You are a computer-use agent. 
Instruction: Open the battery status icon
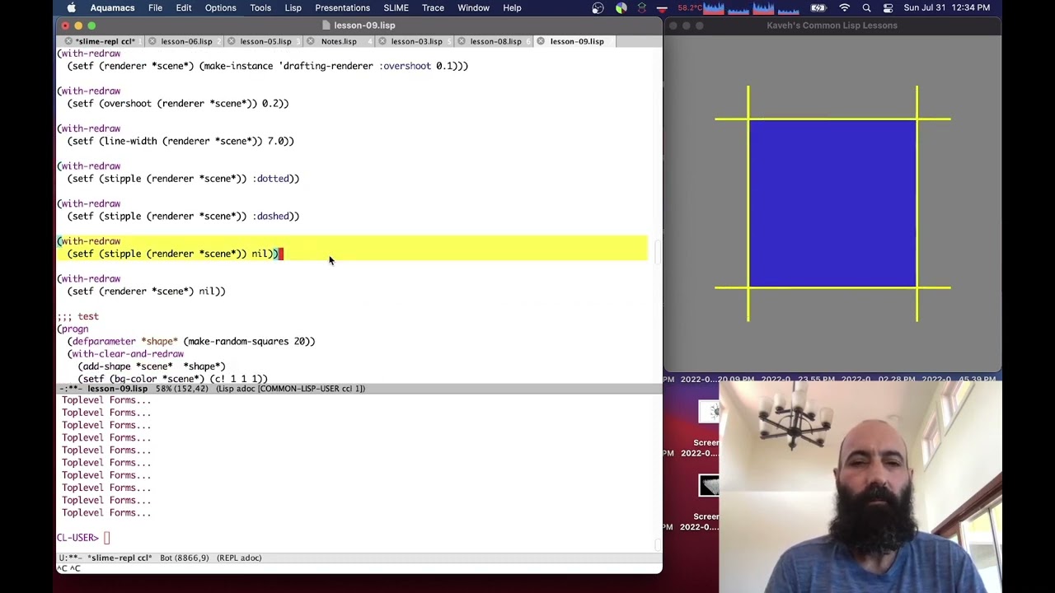tap(818, 7)
